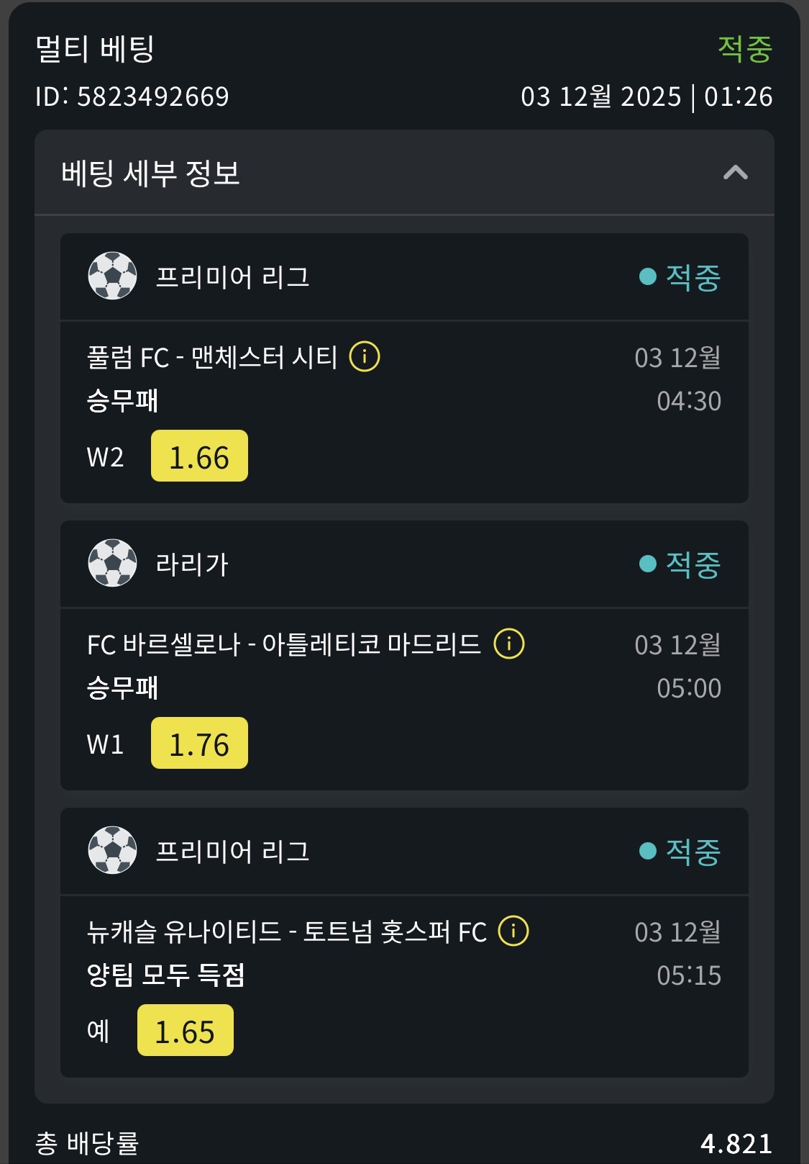Screen dimensions: 809x1164
Task: Click the green 적중 status at top right
Action: (744, 49)
